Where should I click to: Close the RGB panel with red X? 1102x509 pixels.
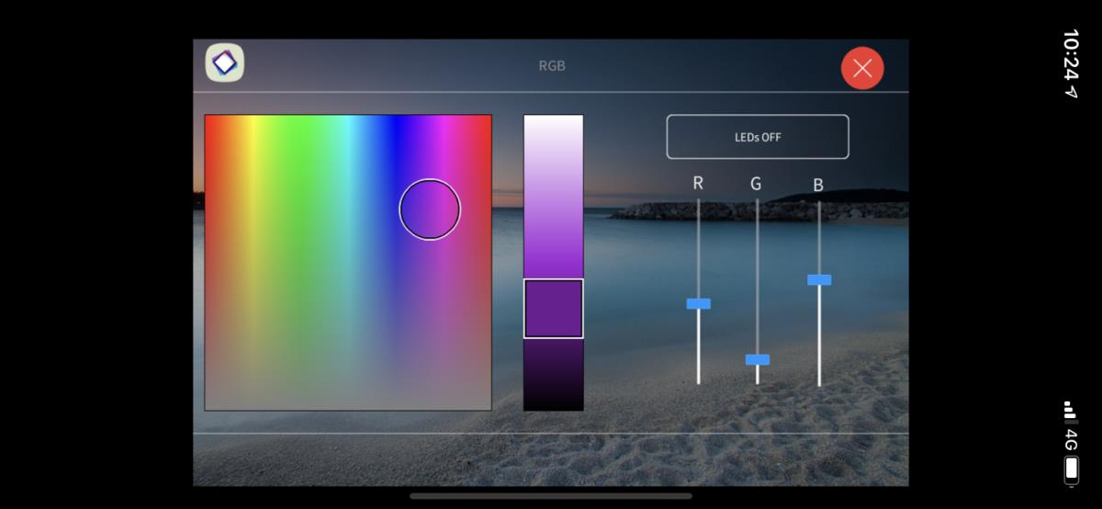(x=862, y=68)
